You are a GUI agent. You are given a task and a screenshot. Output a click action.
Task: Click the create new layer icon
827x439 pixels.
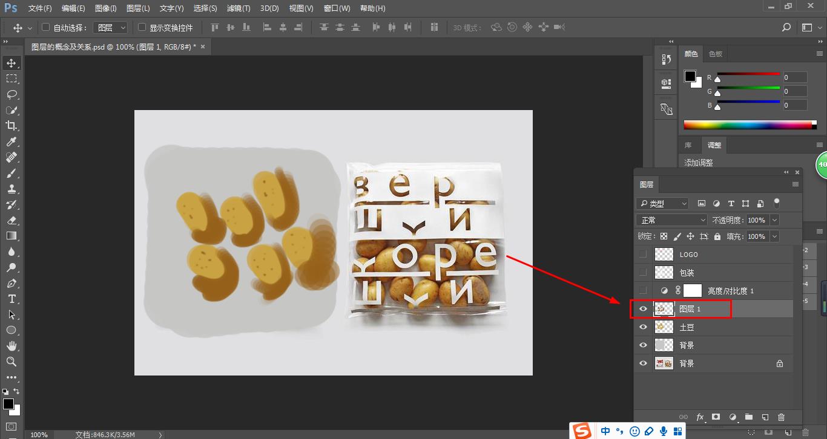pyautogui.click(x=765, y=417)
